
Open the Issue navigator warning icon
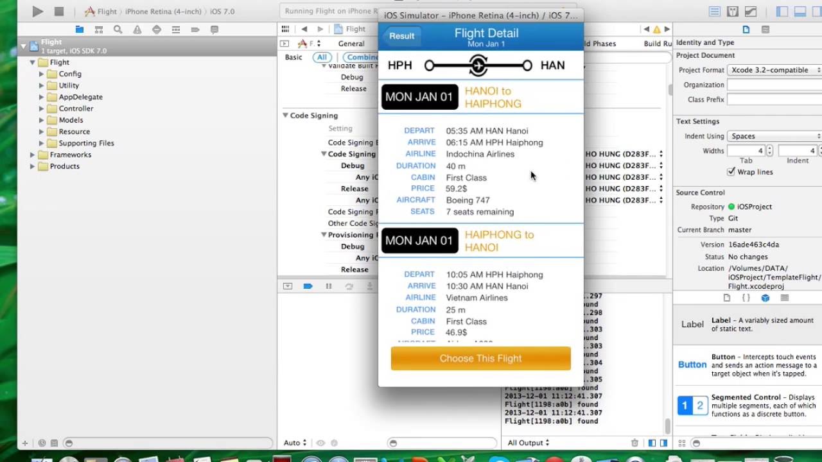(137, 30)
